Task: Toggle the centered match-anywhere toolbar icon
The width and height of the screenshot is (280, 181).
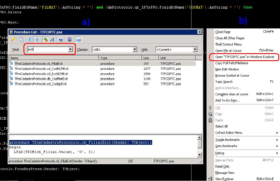Action: (37, 39)
